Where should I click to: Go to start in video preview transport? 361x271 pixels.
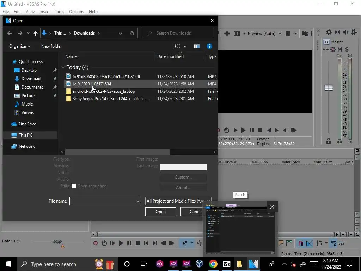coord(268,131)
